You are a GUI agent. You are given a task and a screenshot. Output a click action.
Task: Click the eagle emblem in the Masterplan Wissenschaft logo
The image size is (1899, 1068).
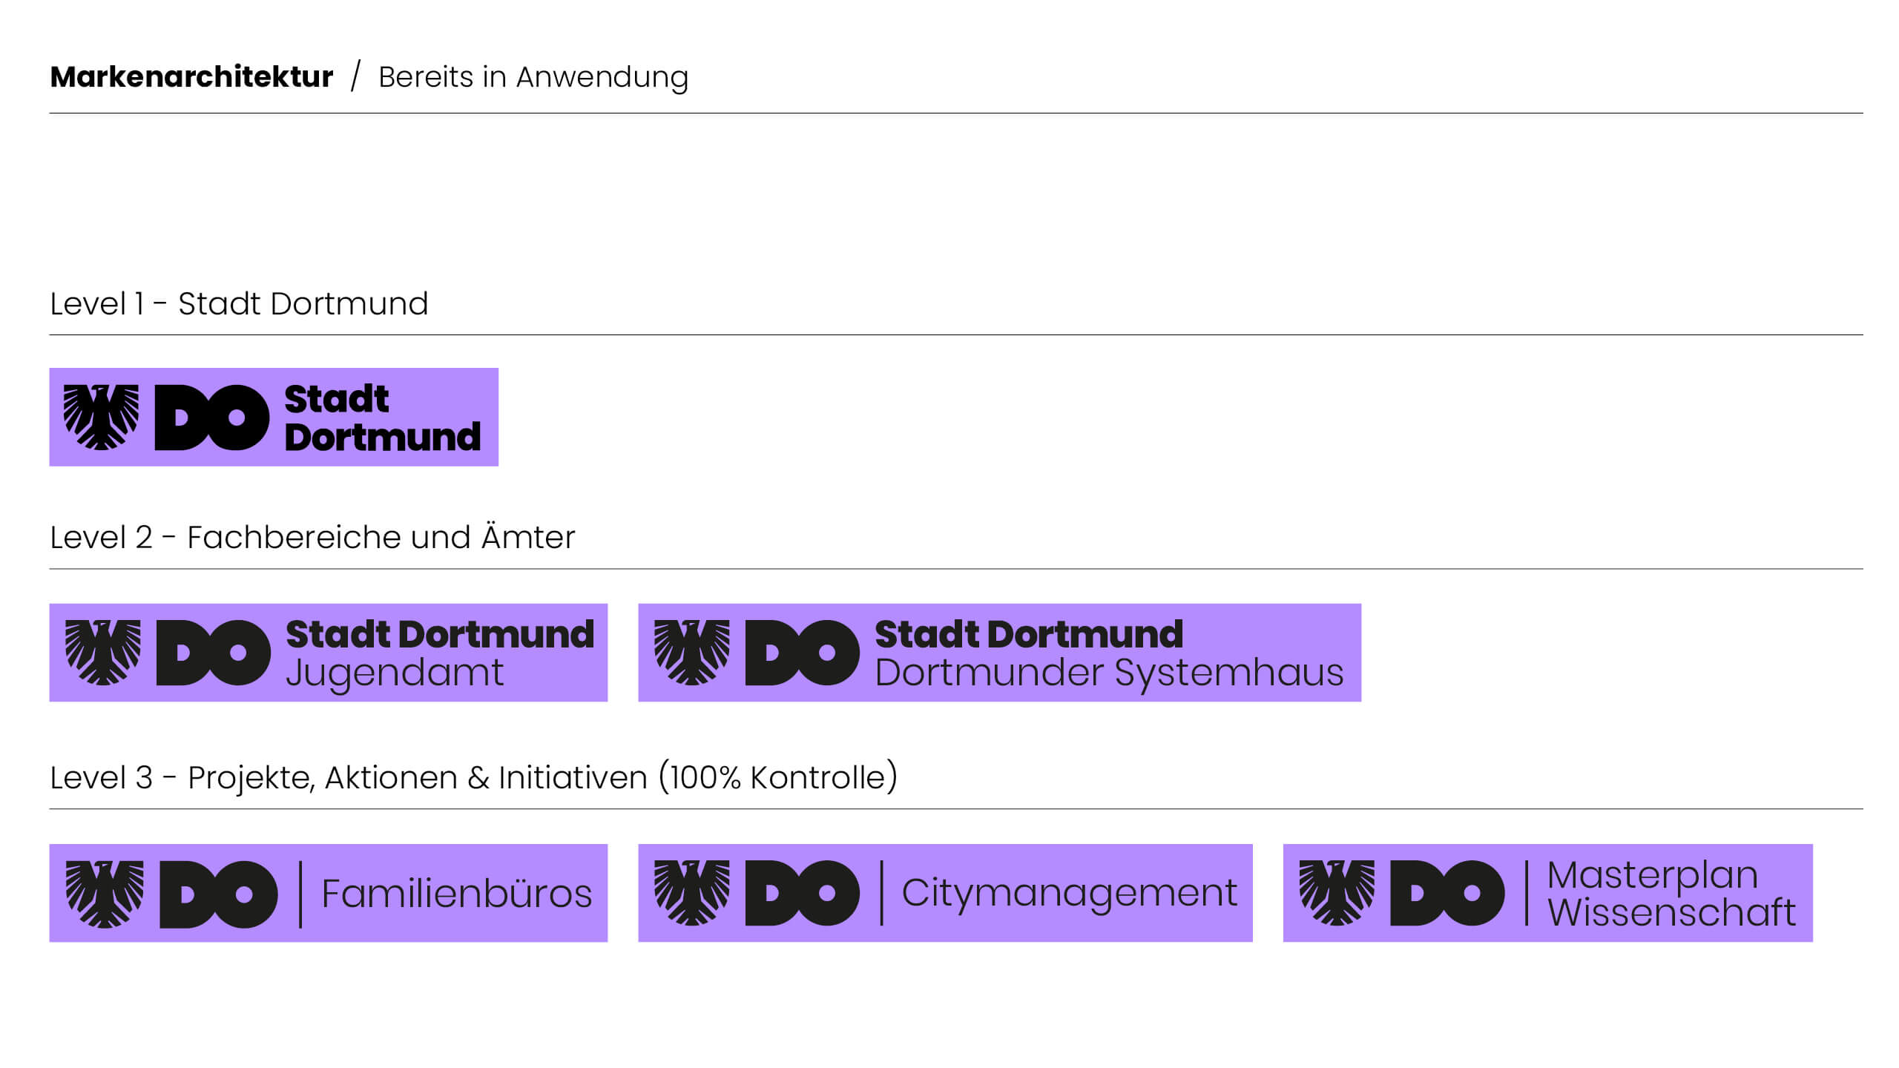click(x=1337, y=892)
